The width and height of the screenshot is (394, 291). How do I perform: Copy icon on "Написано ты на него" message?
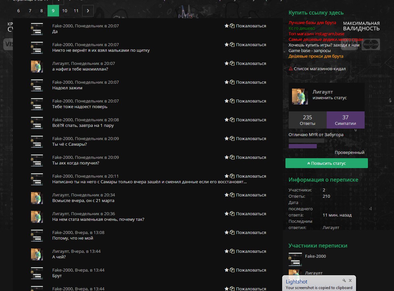pyautogui.click(x=232, y=176)
